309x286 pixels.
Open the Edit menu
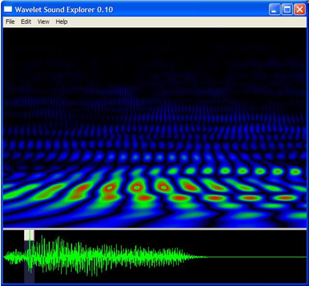pyautogui.click(x=26, y=22)
